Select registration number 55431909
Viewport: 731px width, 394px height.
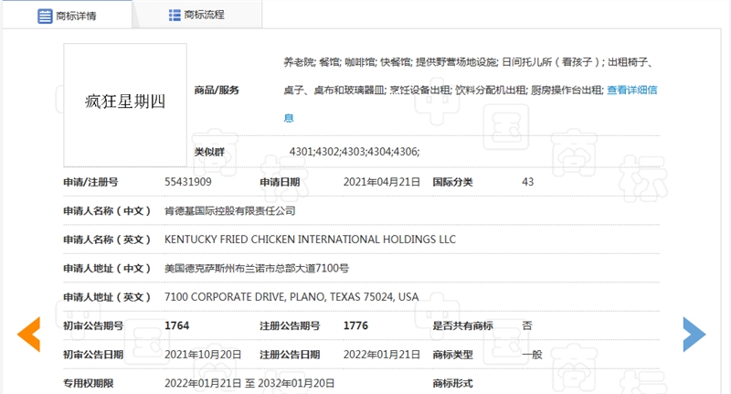click(188, 182)
